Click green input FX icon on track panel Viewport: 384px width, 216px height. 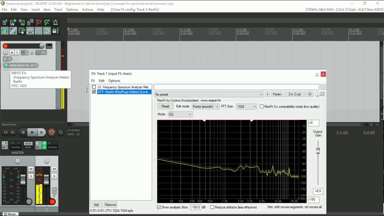(6, 65)
